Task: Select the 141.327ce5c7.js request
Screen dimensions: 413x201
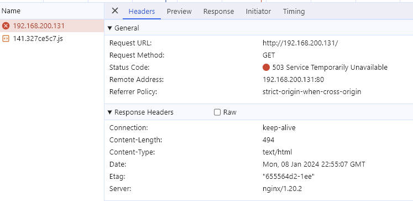Action: [x=52, y=39]
